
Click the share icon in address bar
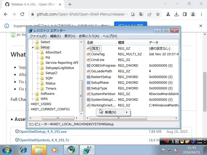tap(150, 14)
